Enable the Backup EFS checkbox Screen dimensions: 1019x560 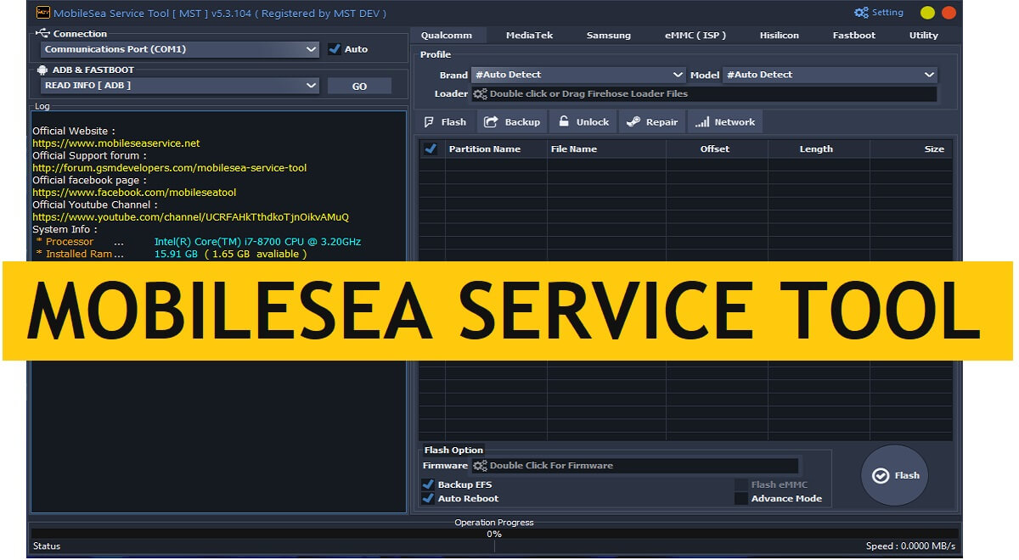(x=428, y=484)
